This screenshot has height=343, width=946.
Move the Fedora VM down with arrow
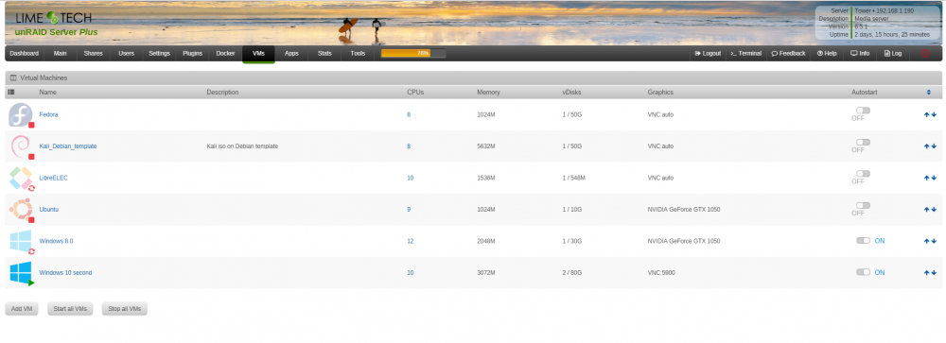(934, 114)
